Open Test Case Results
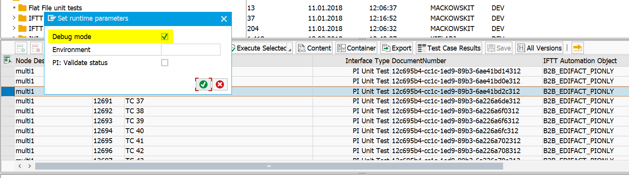Viewport: 629px width, 178px height. 449,48
